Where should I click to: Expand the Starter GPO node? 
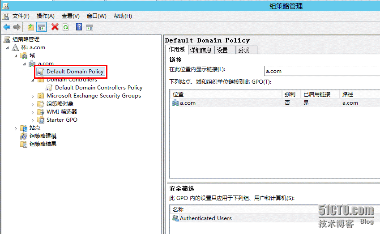pyautogui.click(x=33, y=120)
